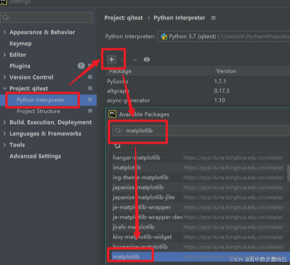Click version 1.10 of async-generator

point(220,100)
